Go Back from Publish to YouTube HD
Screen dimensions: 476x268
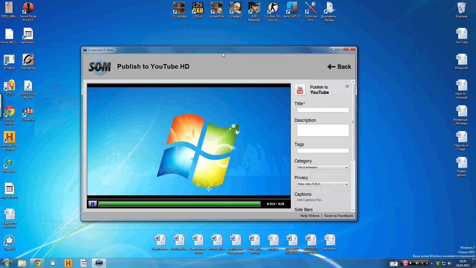click(339, 67)
